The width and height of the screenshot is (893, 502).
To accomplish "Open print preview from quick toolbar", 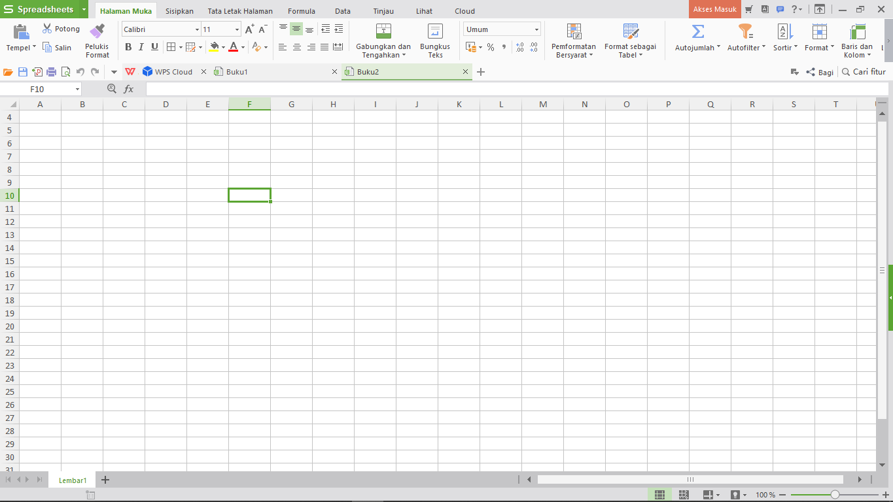I will [x=65, y=72].
